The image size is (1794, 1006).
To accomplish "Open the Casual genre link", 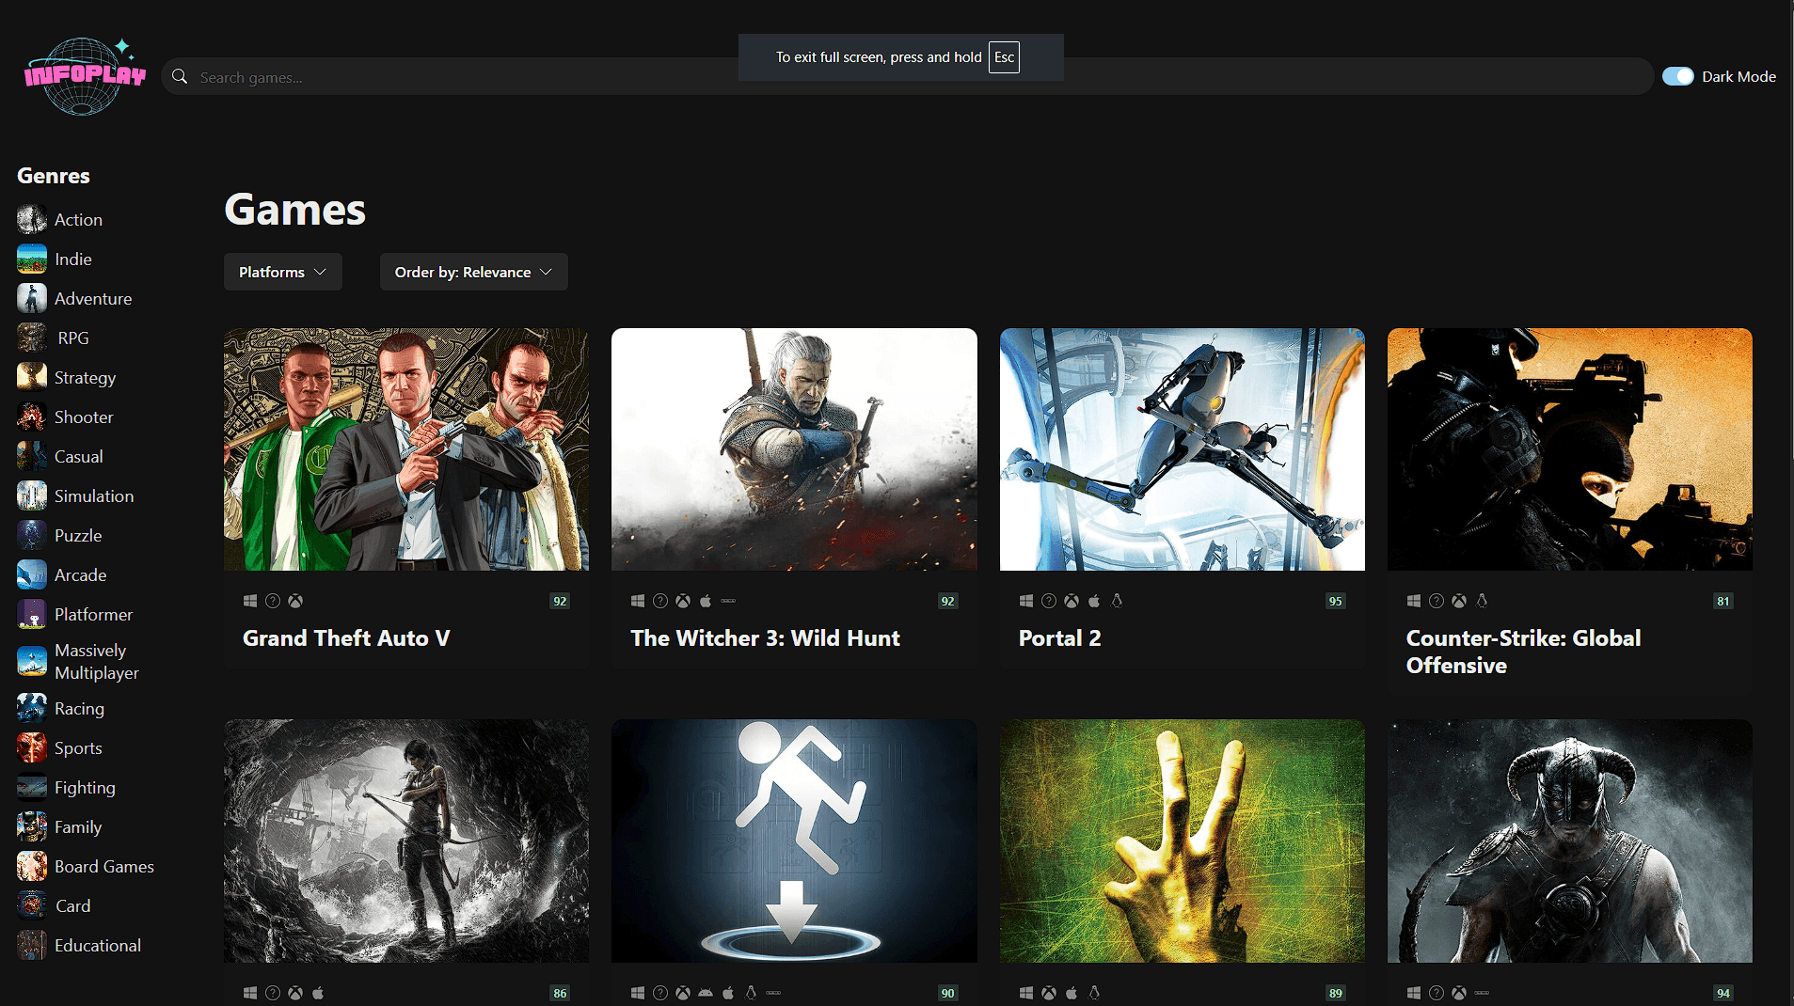I will [78, 456].
